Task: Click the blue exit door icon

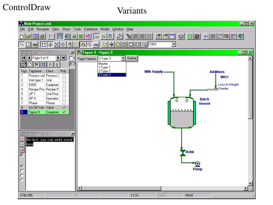Action: pos(240,36)
